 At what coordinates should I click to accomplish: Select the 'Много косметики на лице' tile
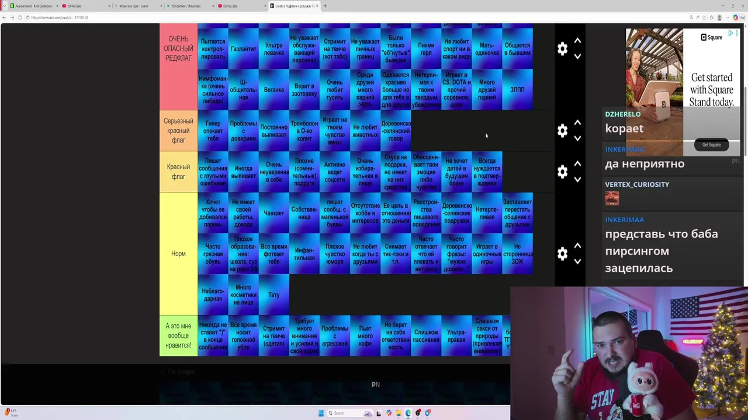tap(243, 295)
